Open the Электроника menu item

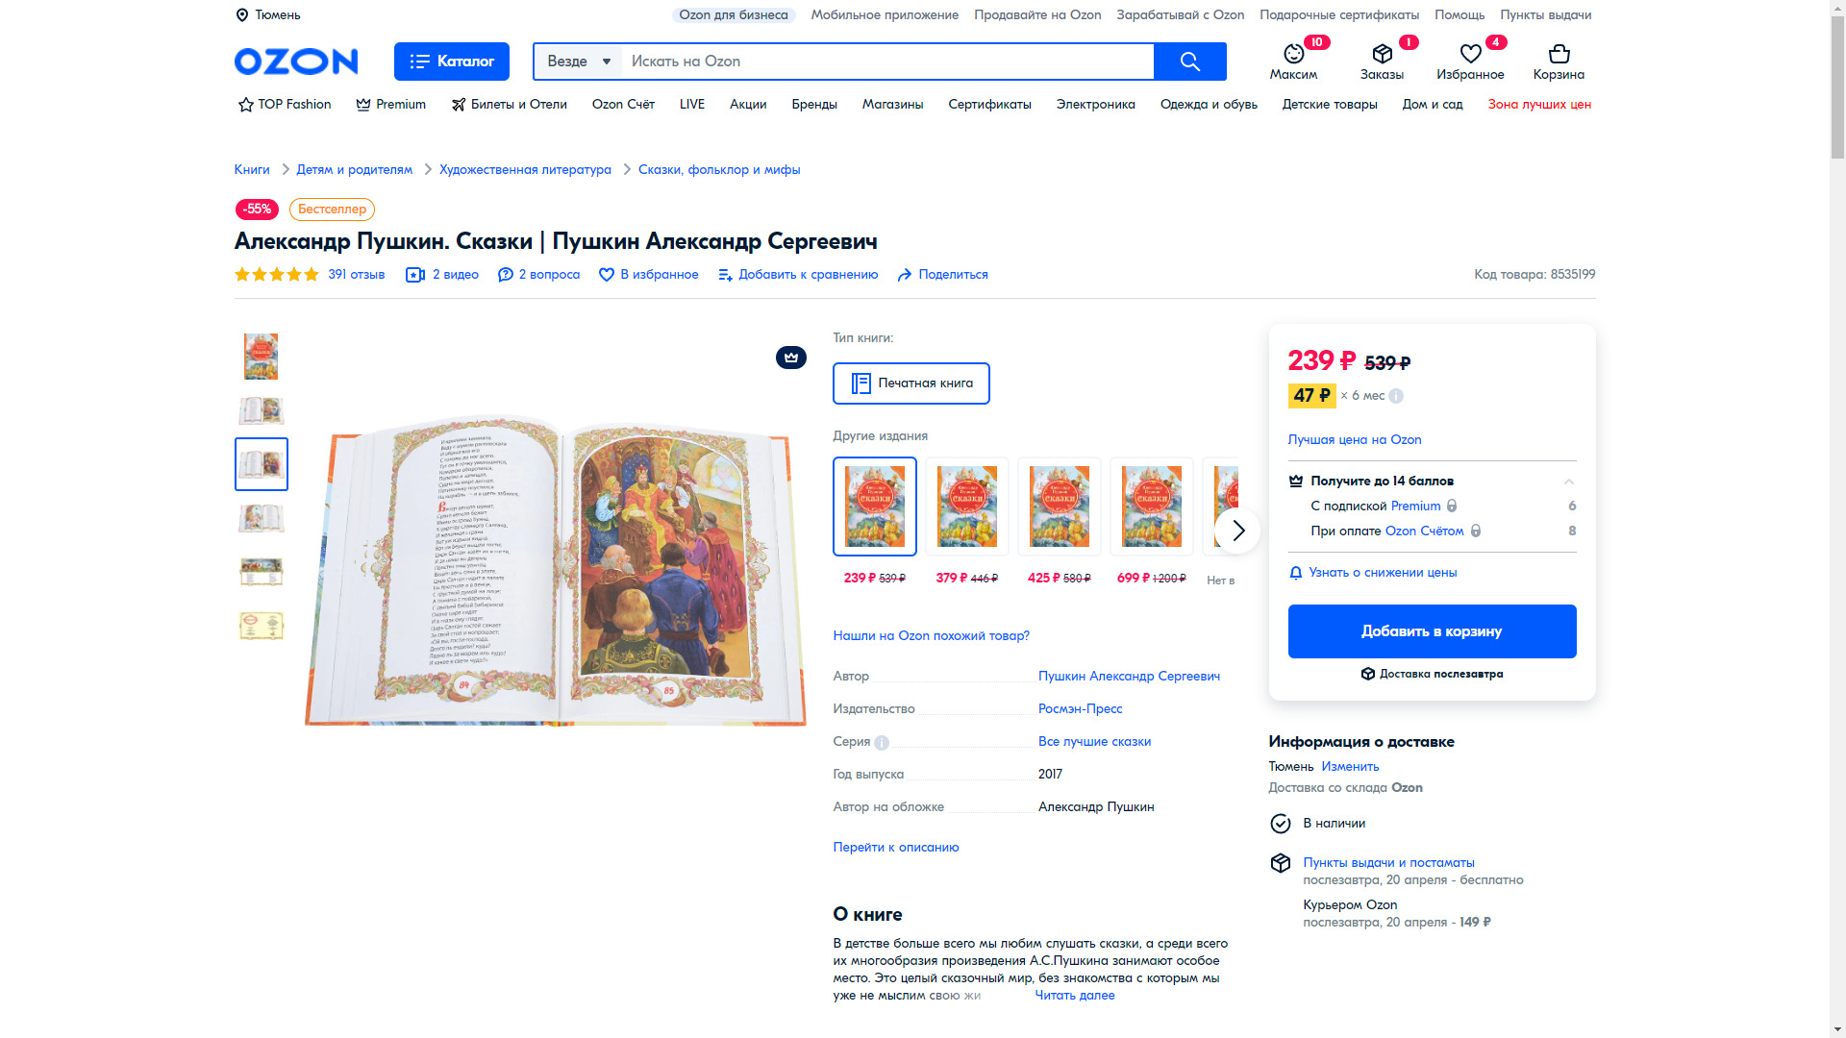coord(1095,105)
